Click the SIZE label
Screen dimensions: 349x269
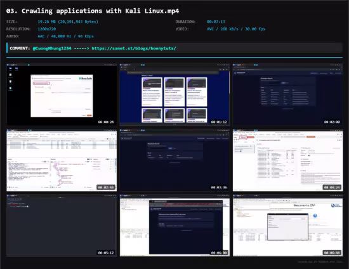tap(12, 22)
